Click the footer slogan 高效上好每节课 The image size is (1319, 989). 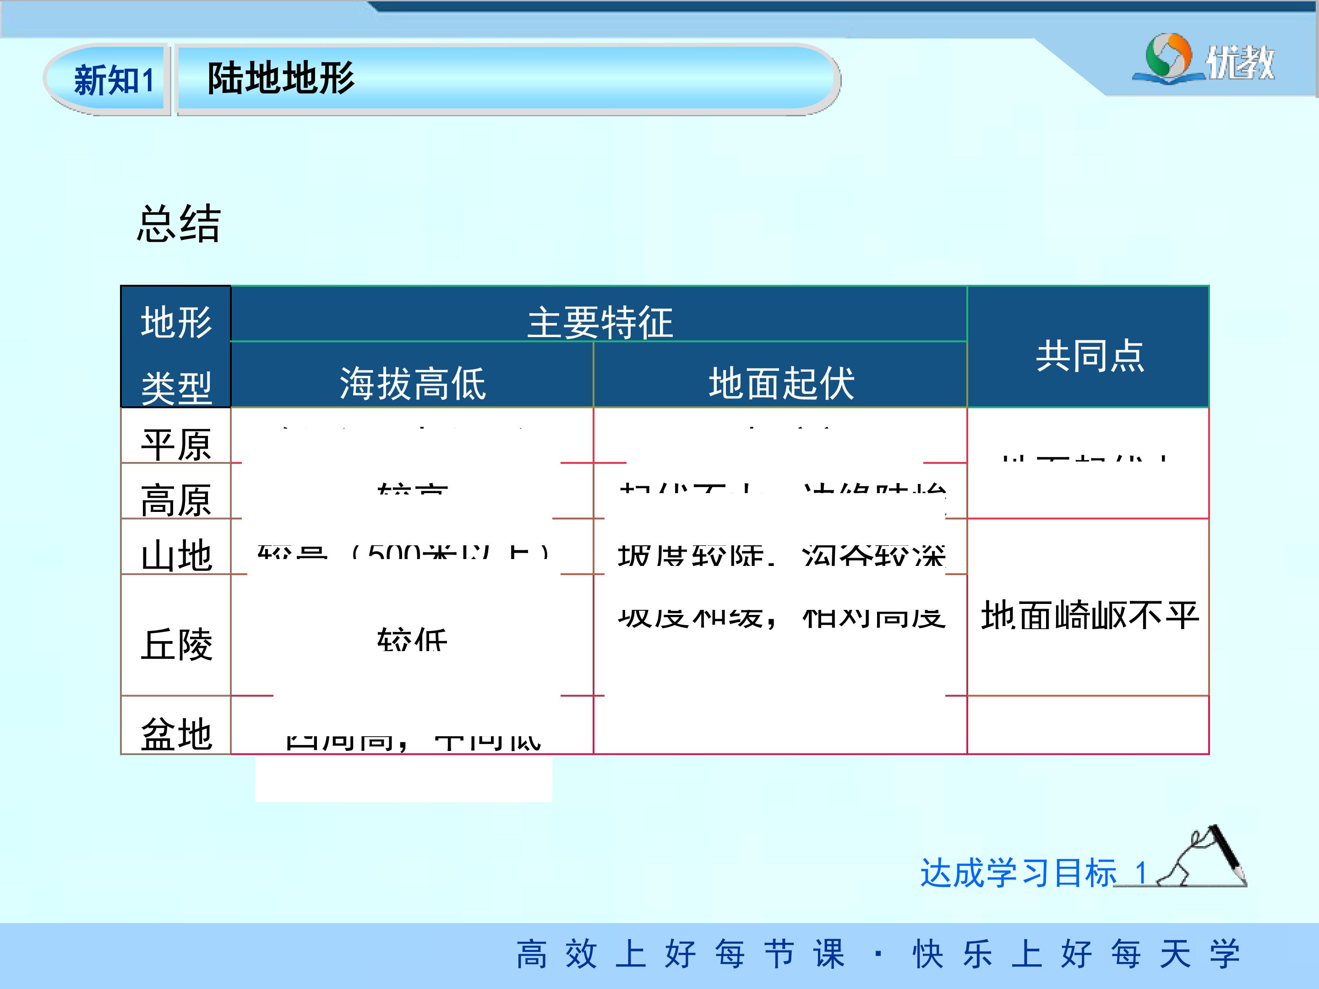681,954
